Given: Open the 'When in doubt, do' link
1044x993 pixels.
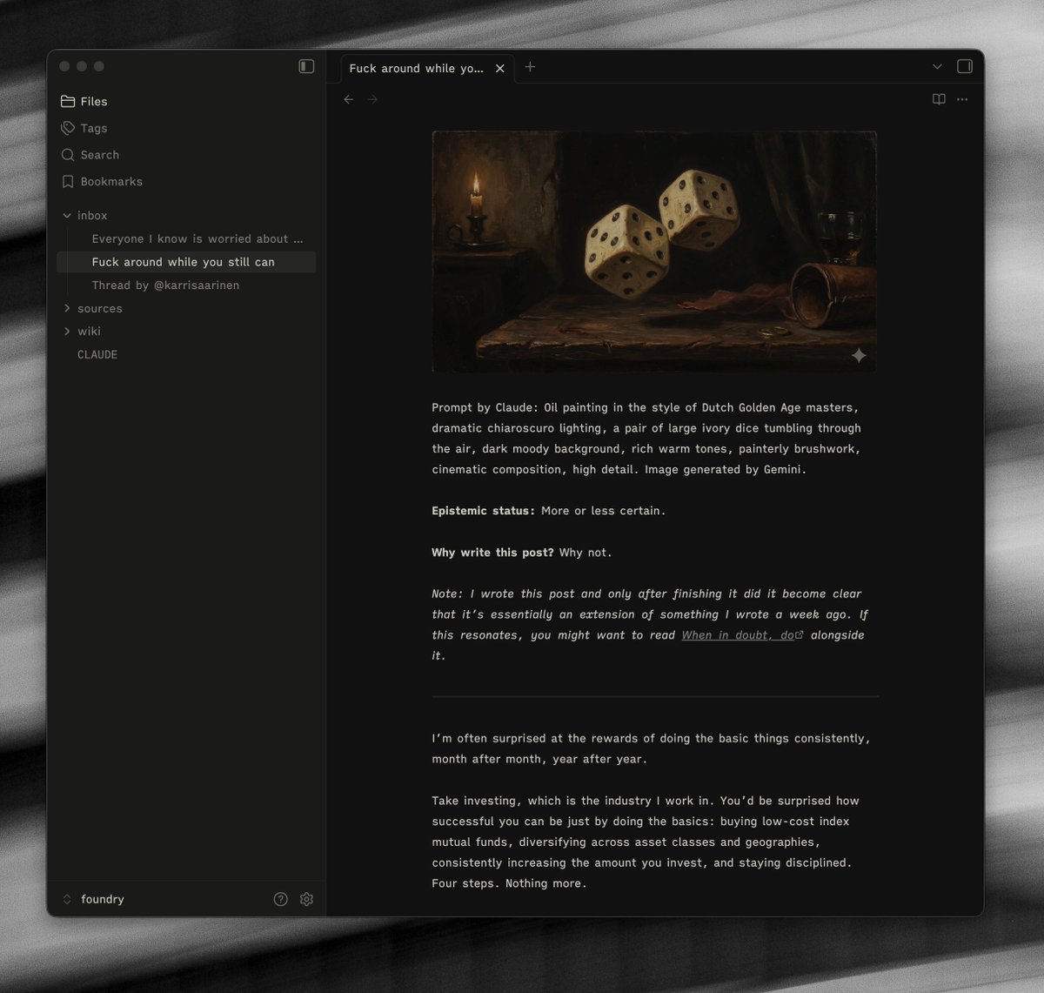Looking at the screenshot, I should tap(738, 636).
